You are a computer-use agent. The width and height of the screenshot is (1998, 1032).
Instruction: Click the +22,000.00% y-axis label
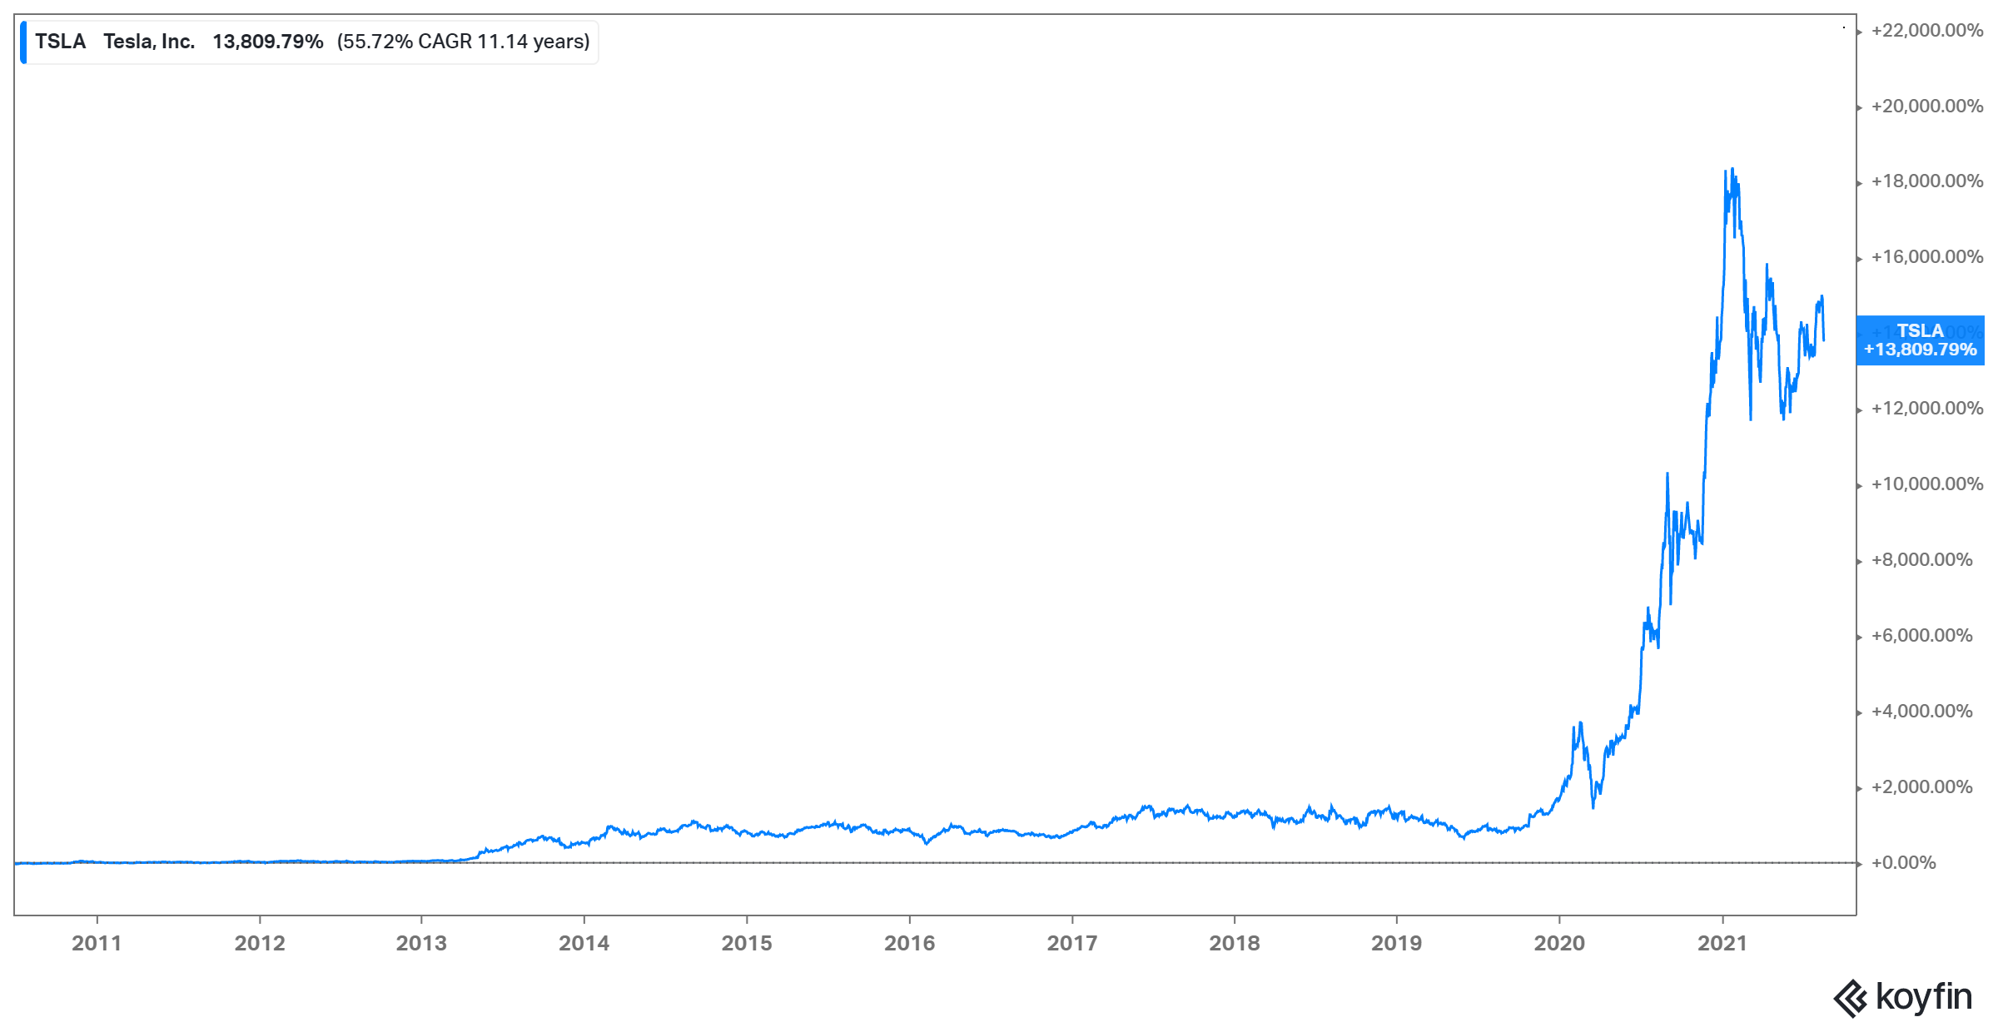[1927, 31]
